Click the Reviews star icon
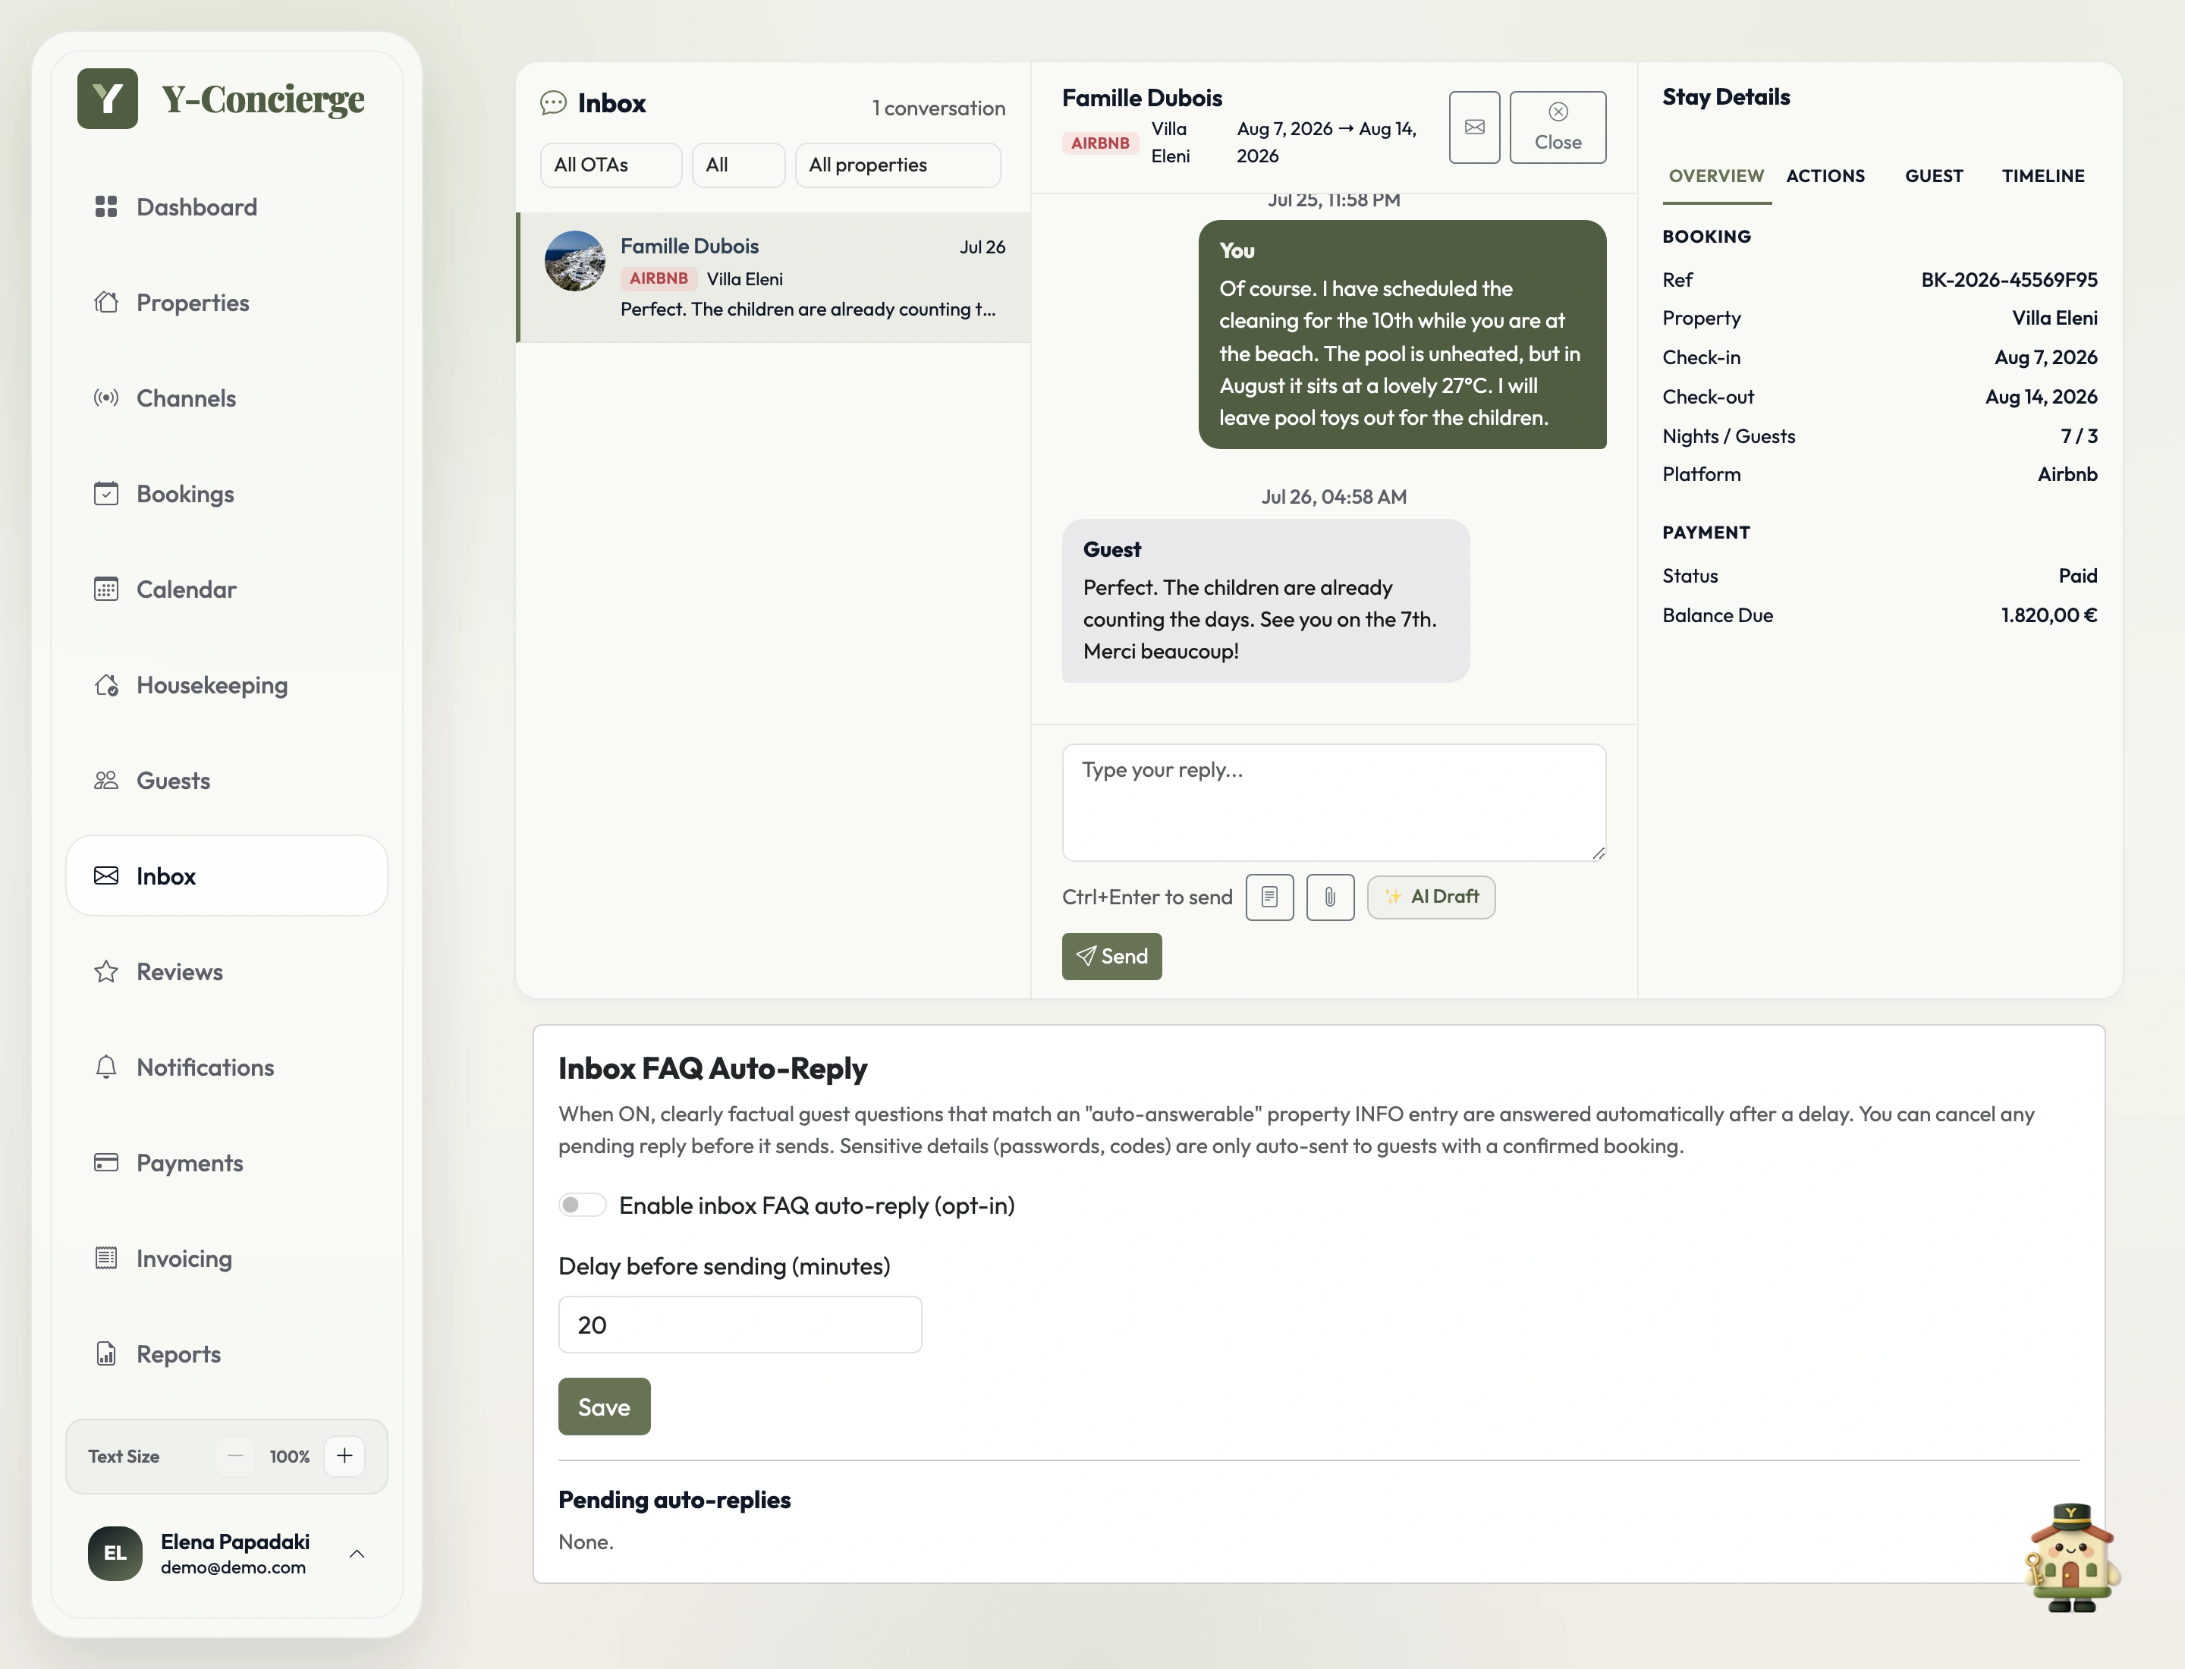 tap(106, 972)
